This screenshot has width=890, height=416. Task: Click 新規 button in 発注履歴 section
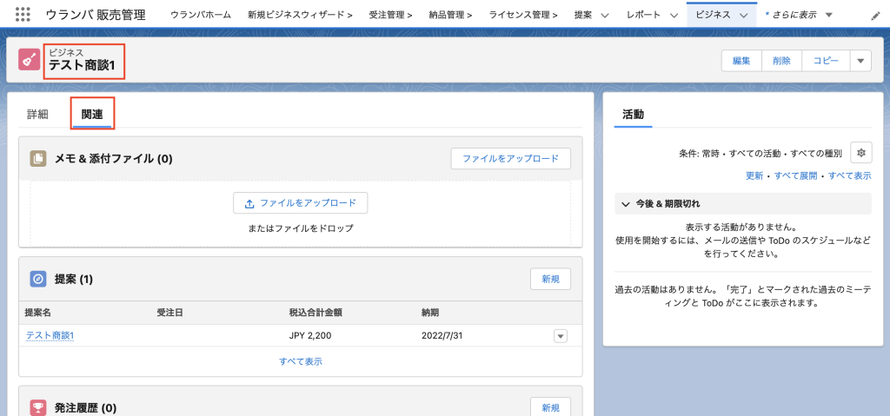coord(550,407)
